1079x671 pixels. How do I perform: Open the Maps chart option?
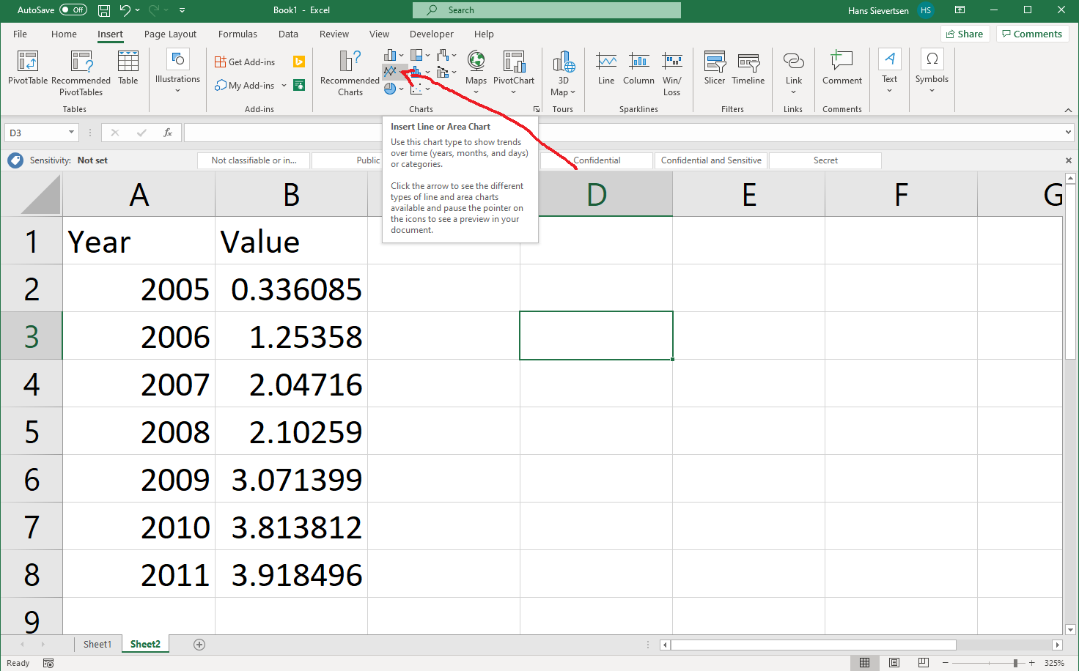(x=476, y=71)
